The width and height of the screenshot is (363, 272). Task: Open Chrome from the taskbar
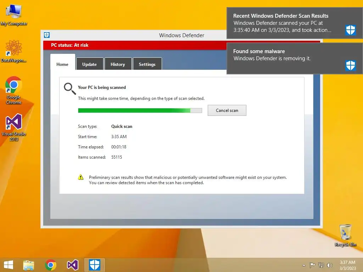coord(50,265)
